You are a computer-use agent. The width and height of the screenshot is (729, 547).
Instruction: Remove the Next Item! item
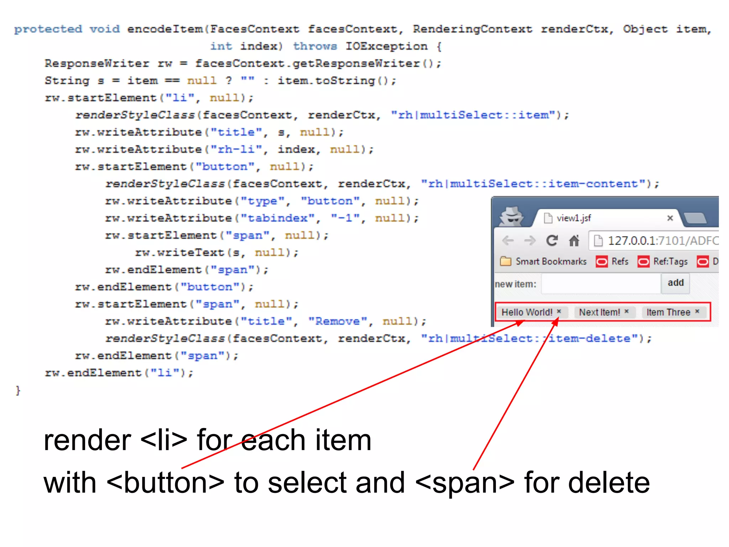point(626,311)
